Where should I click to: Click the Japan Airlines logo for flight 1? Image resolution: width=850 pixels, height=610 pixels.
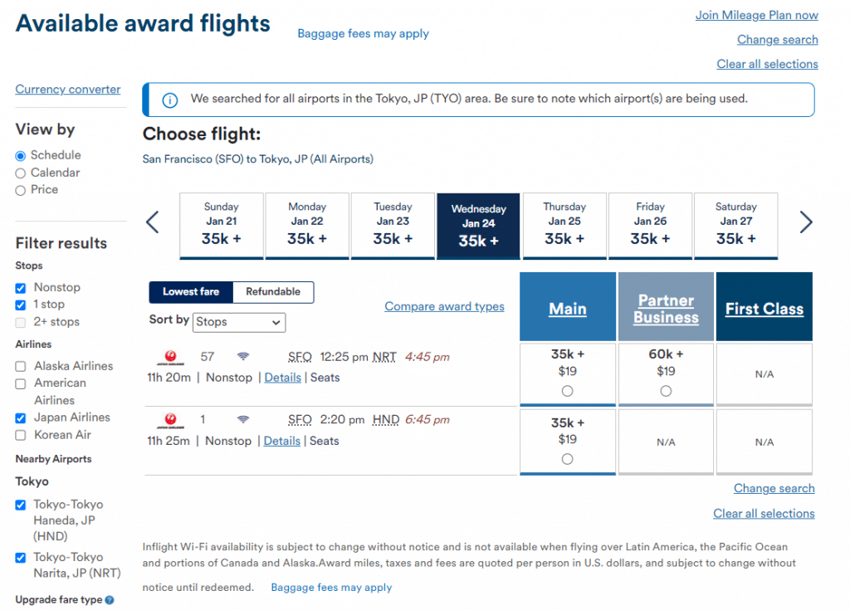170,421
